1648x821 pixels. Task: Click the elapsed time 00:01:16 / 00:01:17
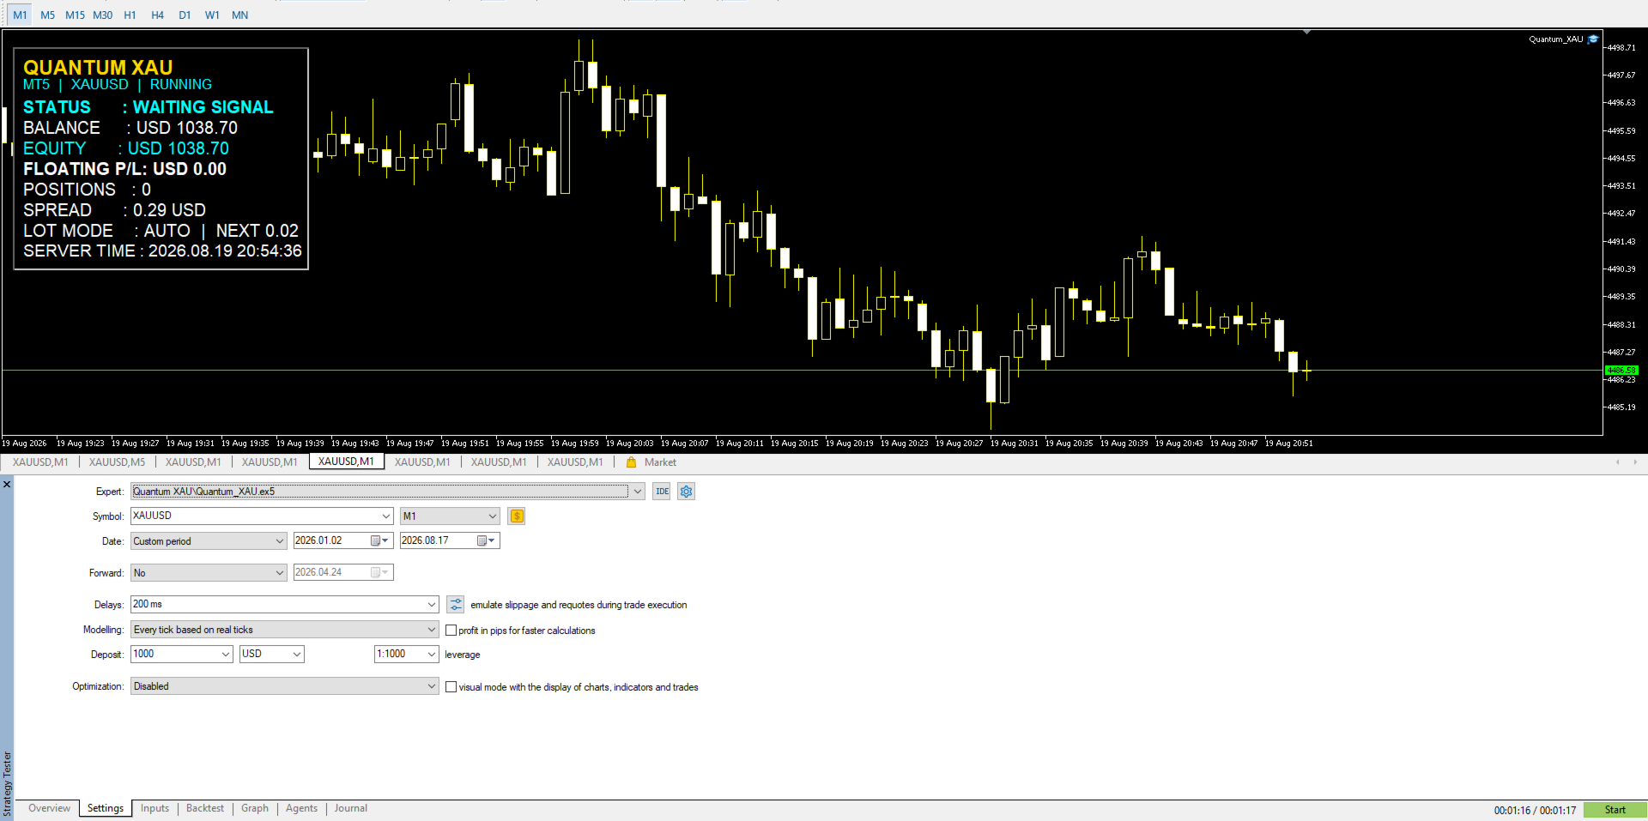[1535, 811]
